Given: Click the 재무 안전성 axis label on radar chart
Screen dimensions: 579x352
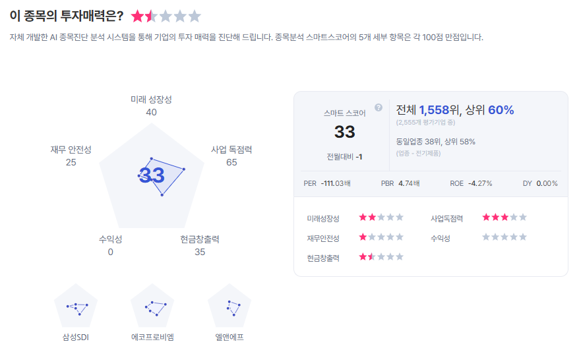Looking at the screenshot, I should point(71,150).
